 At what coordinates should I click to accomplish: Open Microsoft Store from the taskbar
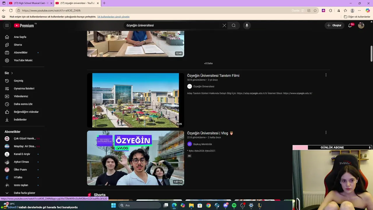(200, 205)
